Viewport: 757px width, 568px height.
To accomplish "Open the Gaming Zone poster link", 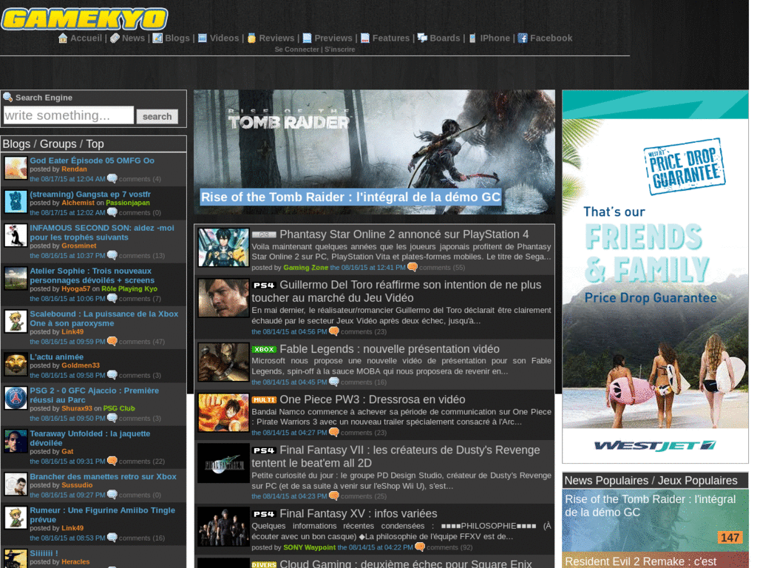I will point(305,267).
